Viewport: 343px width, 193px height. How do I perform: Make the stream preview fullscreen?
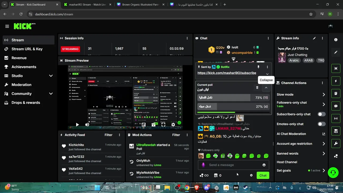click(x=163, y=125)
